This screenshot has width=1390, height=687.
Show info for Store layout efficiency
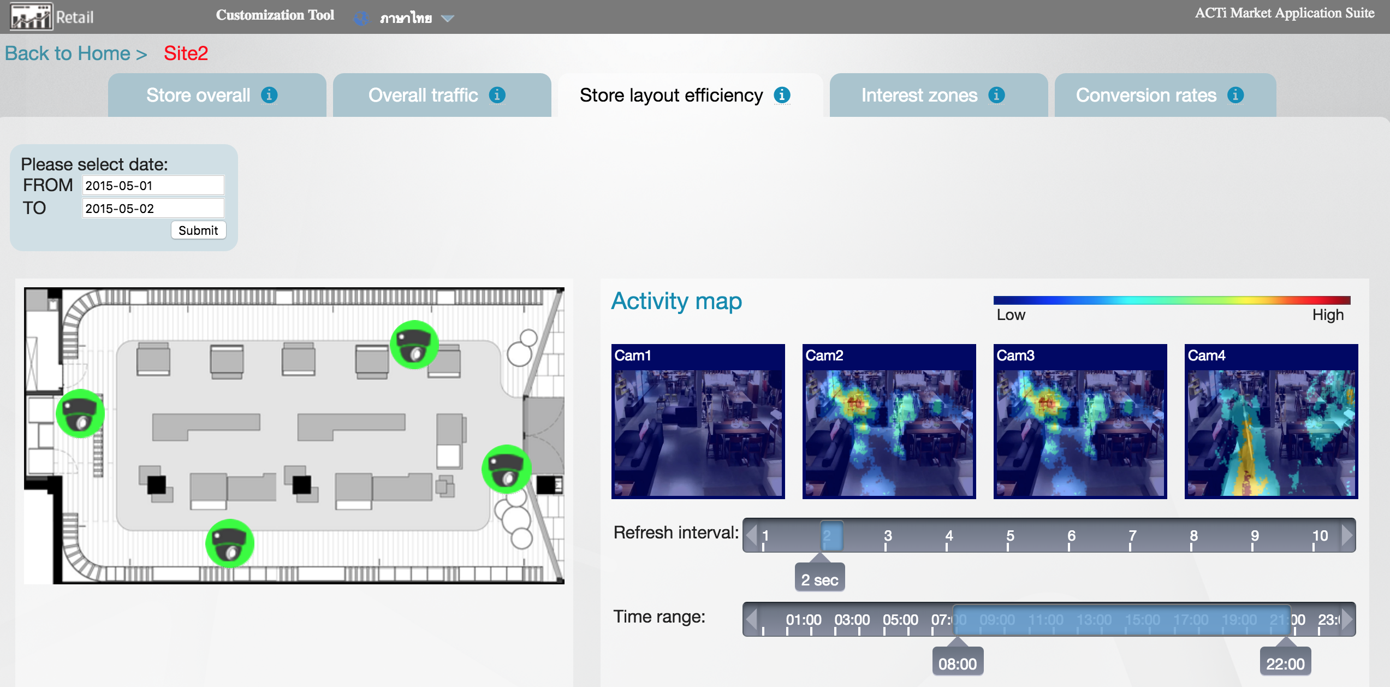pos(782,95)
